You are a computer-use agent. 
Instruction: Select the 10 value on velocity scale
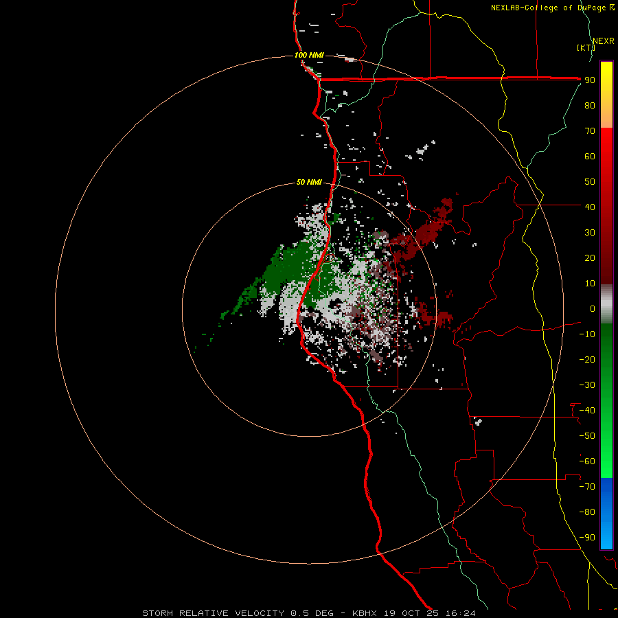[x=590, y=284]
